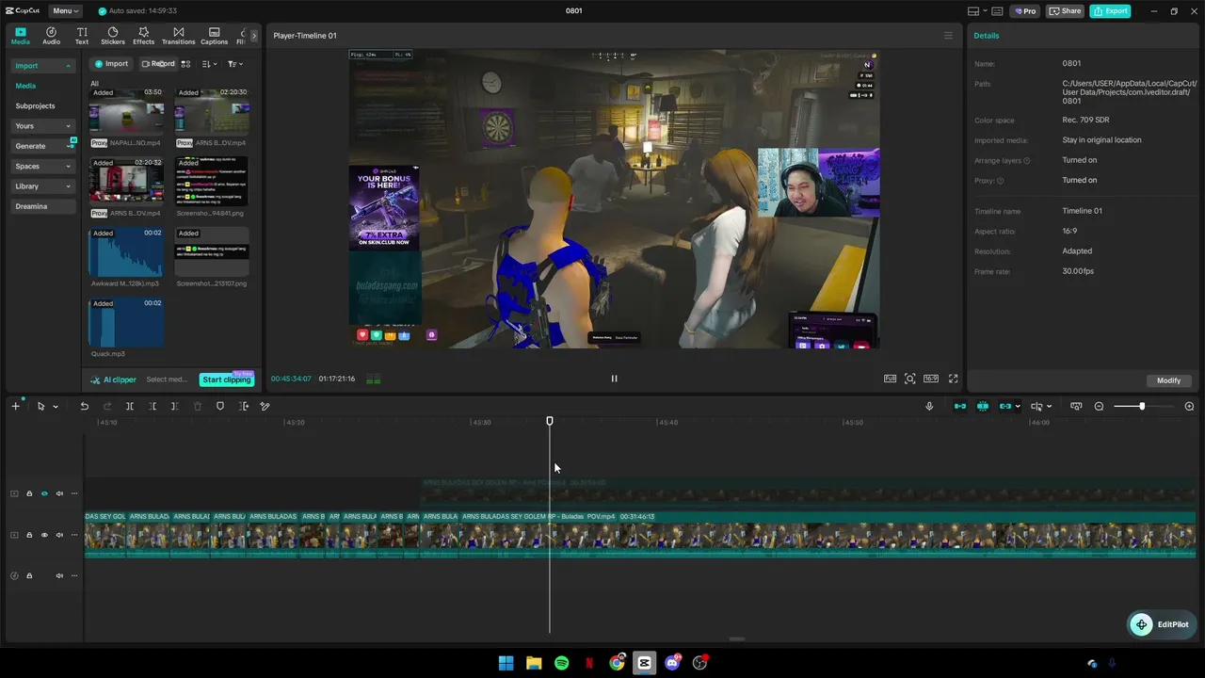This screenshot has height=678, width=1205.
Task: Enter fullscreen player view
Action: (953, 379)
